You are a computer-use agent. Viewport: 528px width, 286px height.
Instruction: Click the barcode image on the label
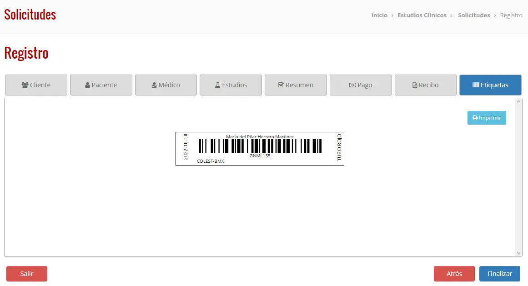pyautogui.click(x=260, y=146)
